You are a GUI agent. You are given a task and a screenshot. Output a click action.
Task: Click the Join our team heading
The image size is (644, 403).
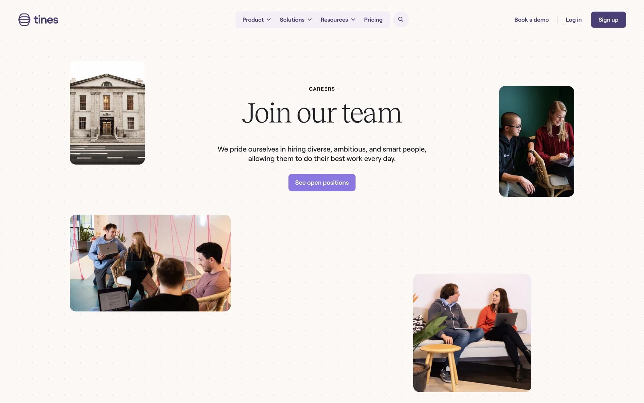[322, 114]
